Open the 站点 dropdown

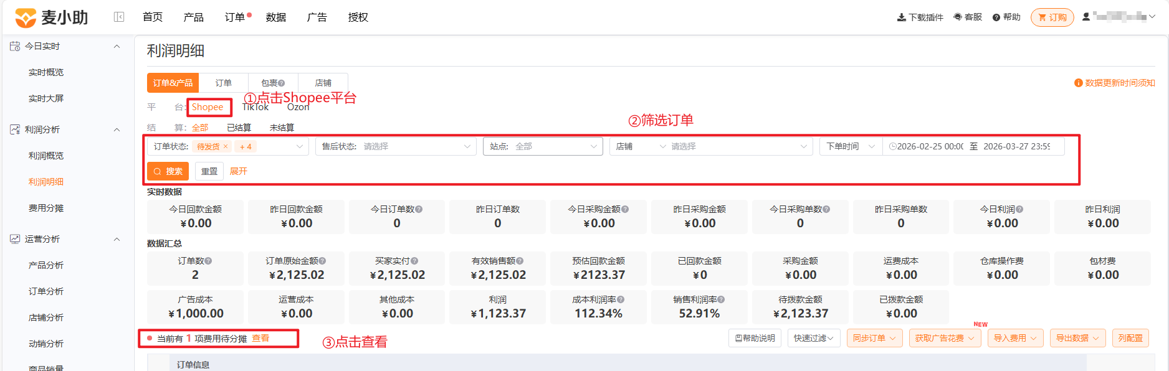[x=543, y=146]
